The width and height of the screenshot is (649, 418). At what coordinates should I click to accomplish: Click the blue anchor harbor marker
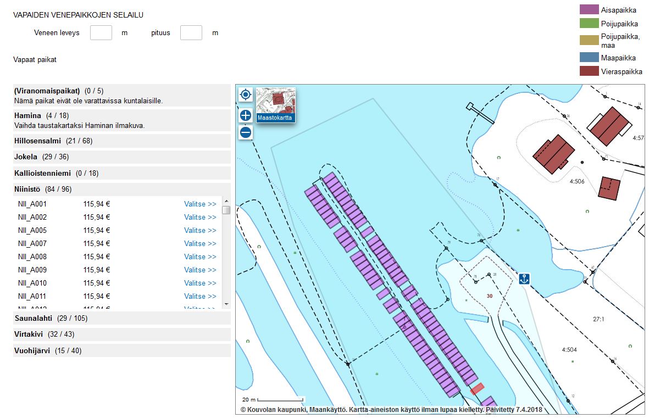pyautogui.click(x=524, y=278)
